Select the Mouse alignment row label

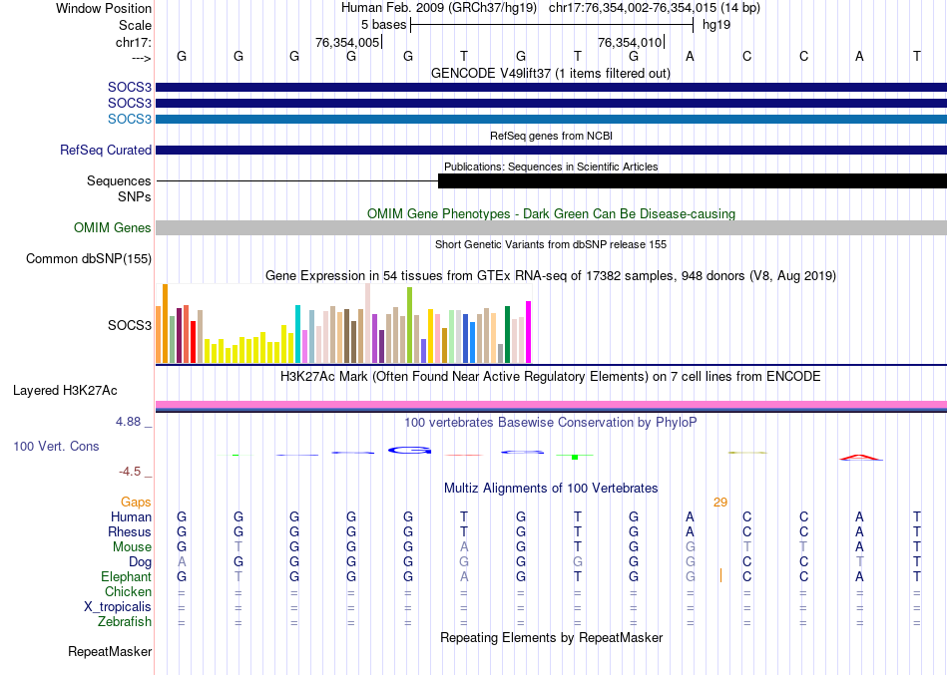pyautogui.click(x=132, y=547)
